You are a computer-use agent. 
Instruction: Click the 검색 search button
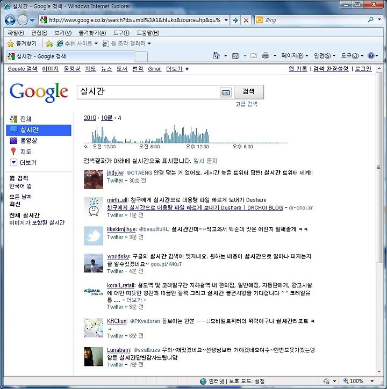[249, 92]
